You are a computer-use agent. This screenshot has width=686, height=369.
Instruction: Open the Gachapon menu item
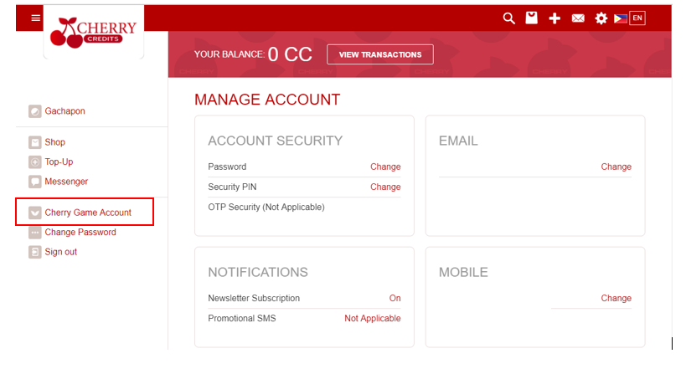pos(64,111)
